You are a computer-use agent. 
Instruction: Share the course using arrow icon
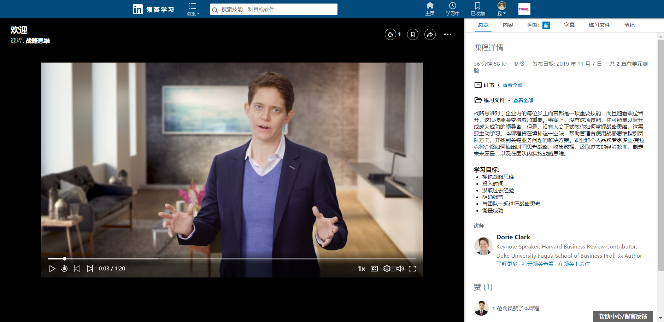pos(430,34)
